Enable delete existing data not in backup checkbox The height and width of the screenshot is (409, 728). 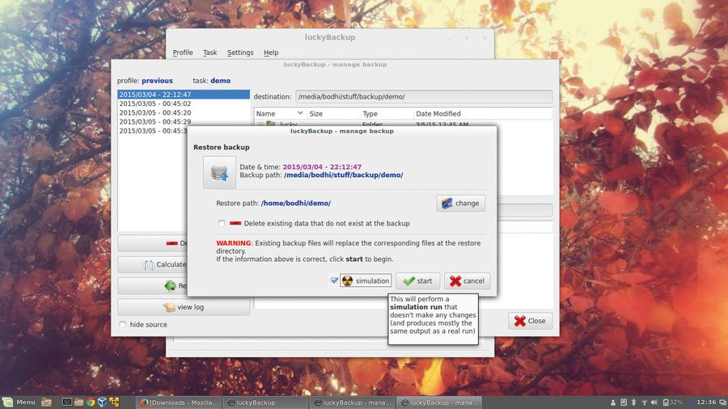tap(222, 223)
